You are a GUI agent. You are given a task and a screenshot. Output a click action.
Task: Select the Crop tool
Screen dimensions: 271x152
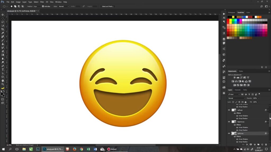coord(3,29)
